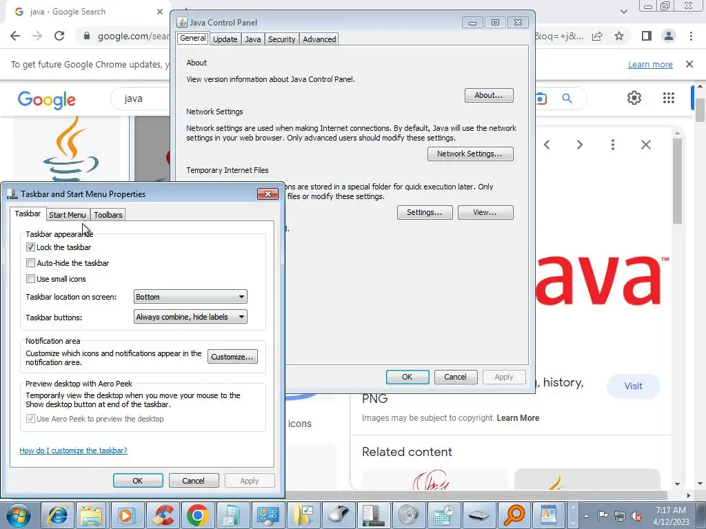Click Cancel in Java Control Panel
The width and height of the screenshot is (706, 529).
tap(455, 377)
